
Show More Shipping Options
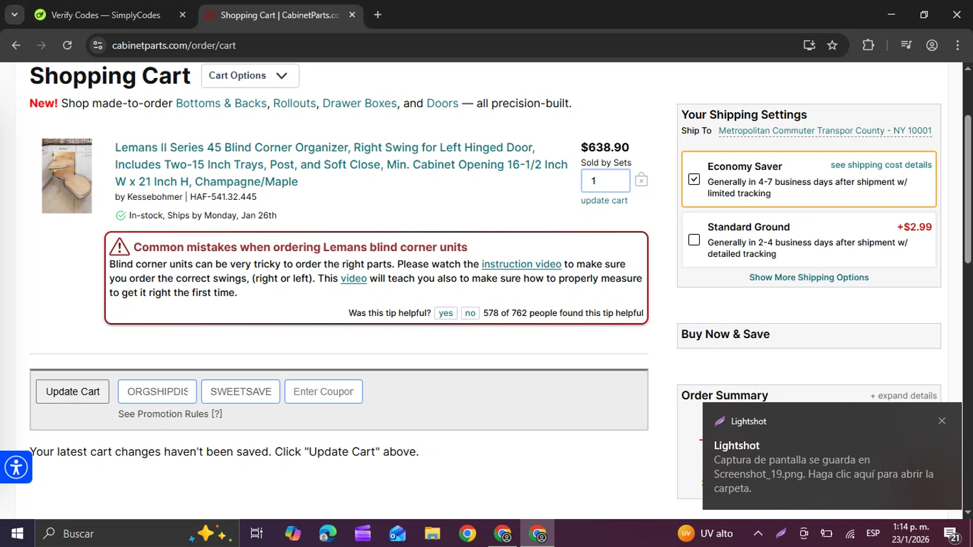[809, 277]
